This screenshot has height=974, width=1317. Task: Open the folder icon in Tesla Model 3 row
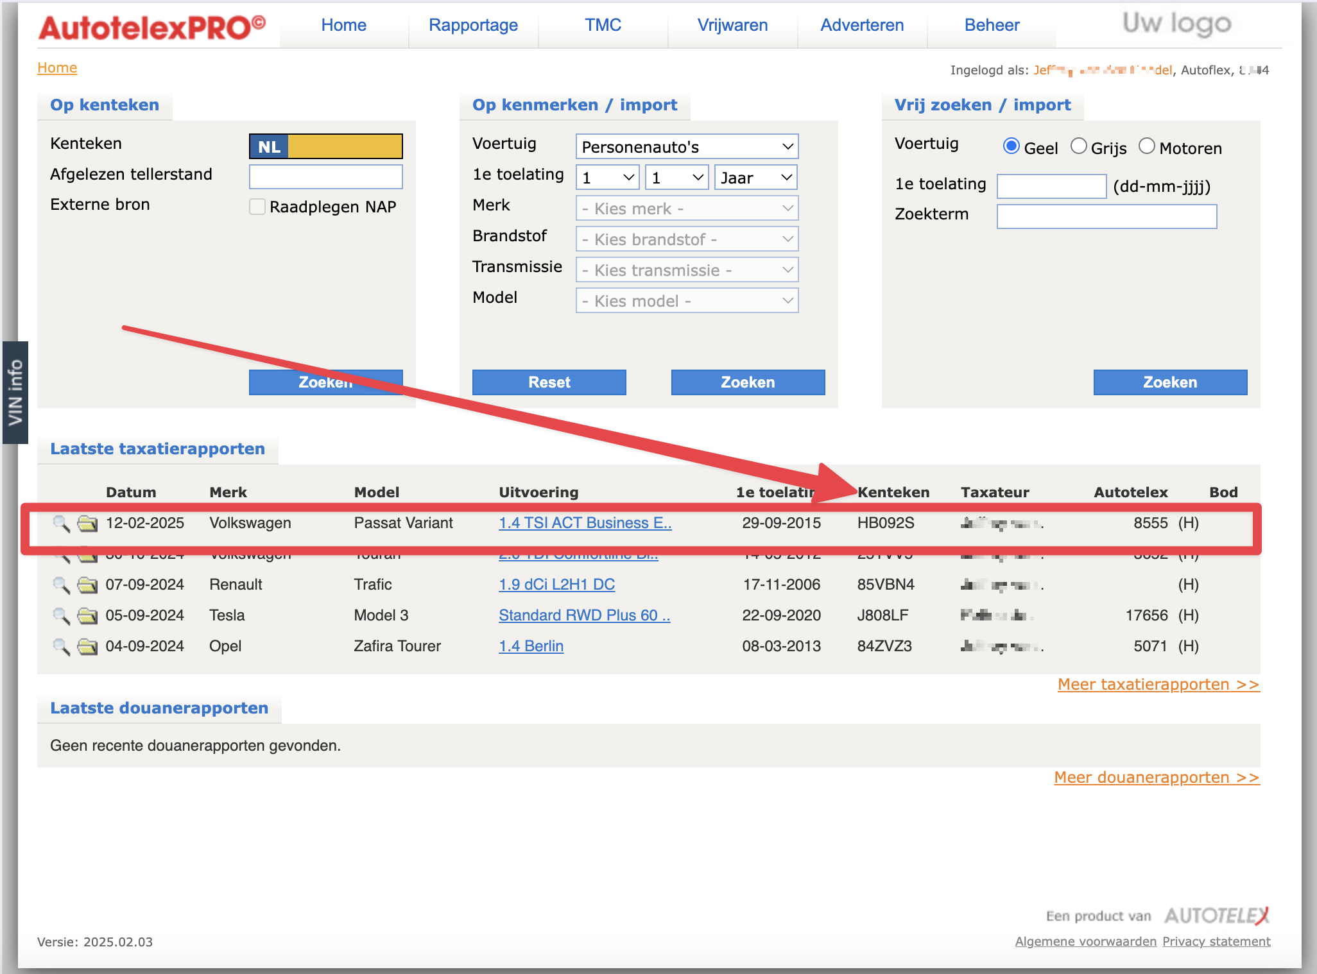87,615
